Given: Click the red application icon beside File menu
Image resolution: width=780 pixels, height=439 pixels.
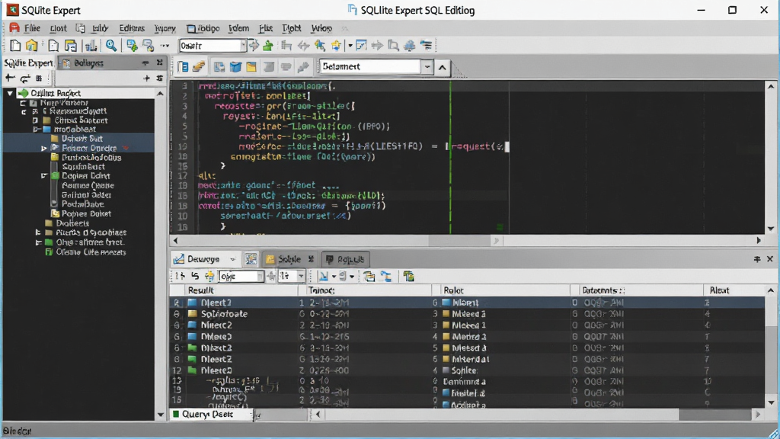Looking at the screenshot, I should click(x=14, y=28).
